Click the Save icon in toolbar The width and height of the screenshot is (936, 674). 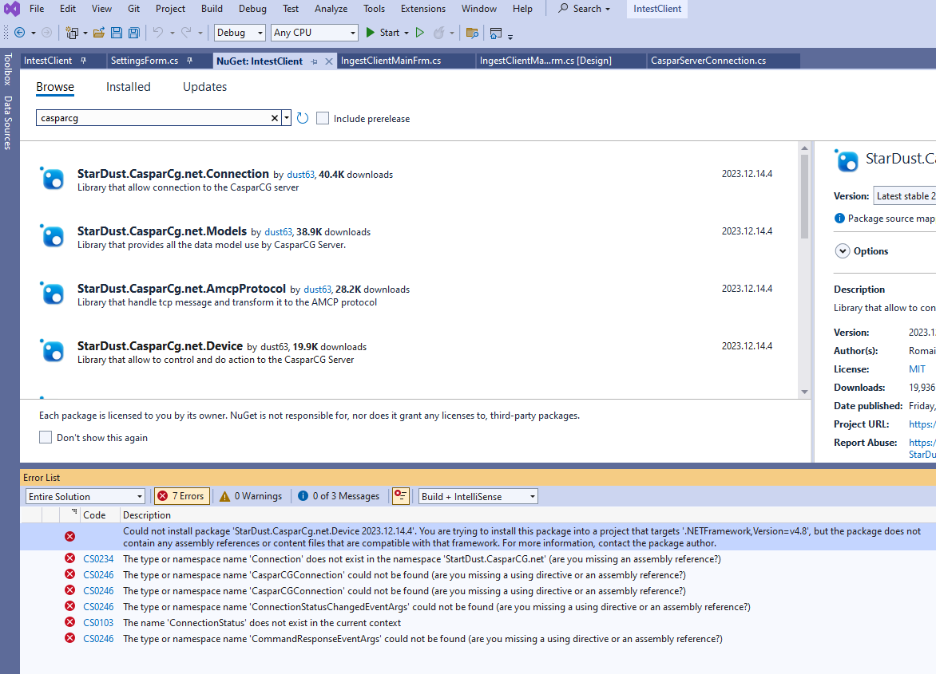(117, 33)
